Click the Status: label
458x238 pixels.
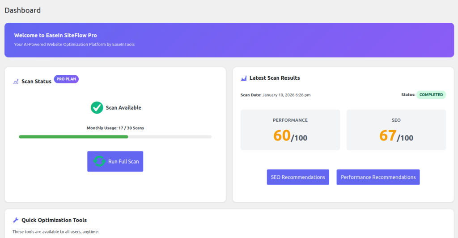[x=408, y=95]
